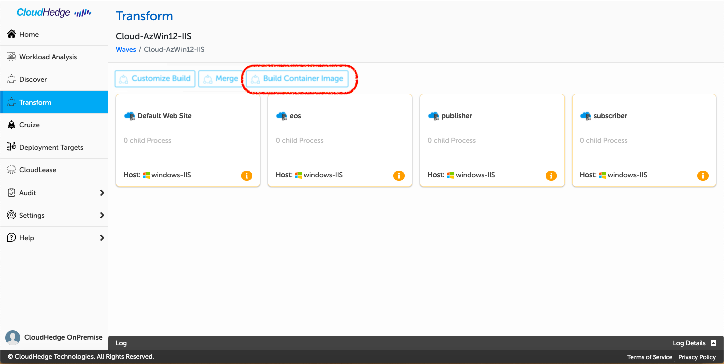Click the publisher card's orange info icon

click(551, 176)
